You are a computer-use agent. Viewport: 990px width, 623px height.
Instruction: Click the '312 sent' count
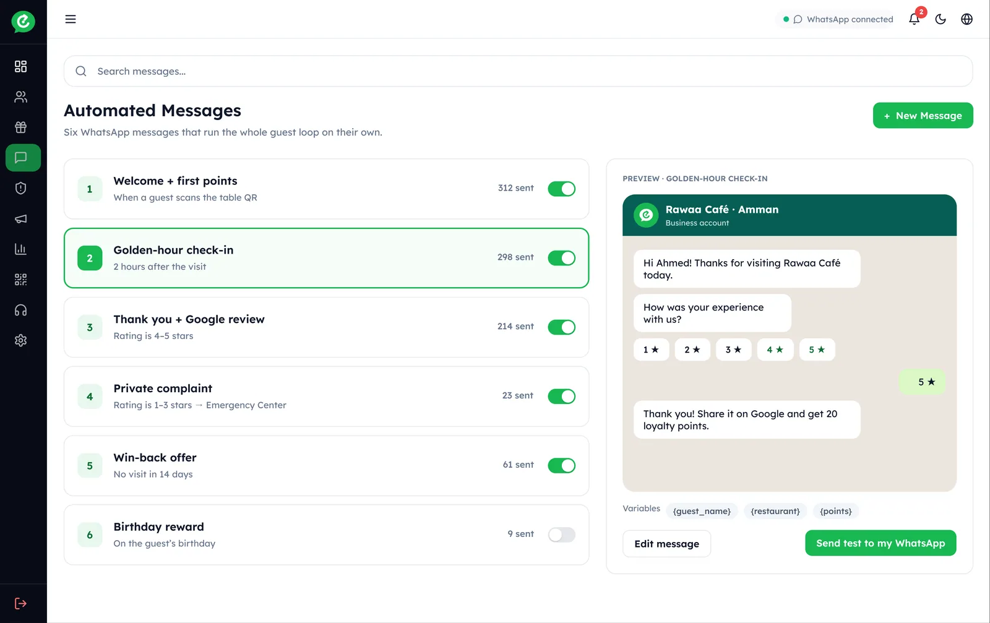coord(515,188)
